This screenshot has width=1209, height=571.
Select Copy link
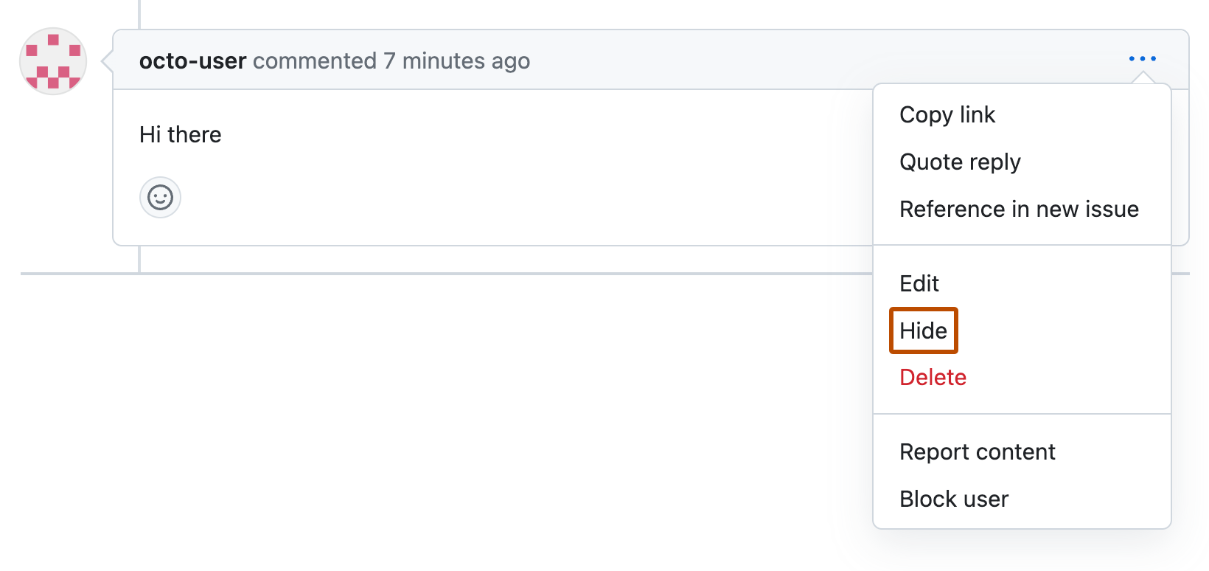pos(947,114)
